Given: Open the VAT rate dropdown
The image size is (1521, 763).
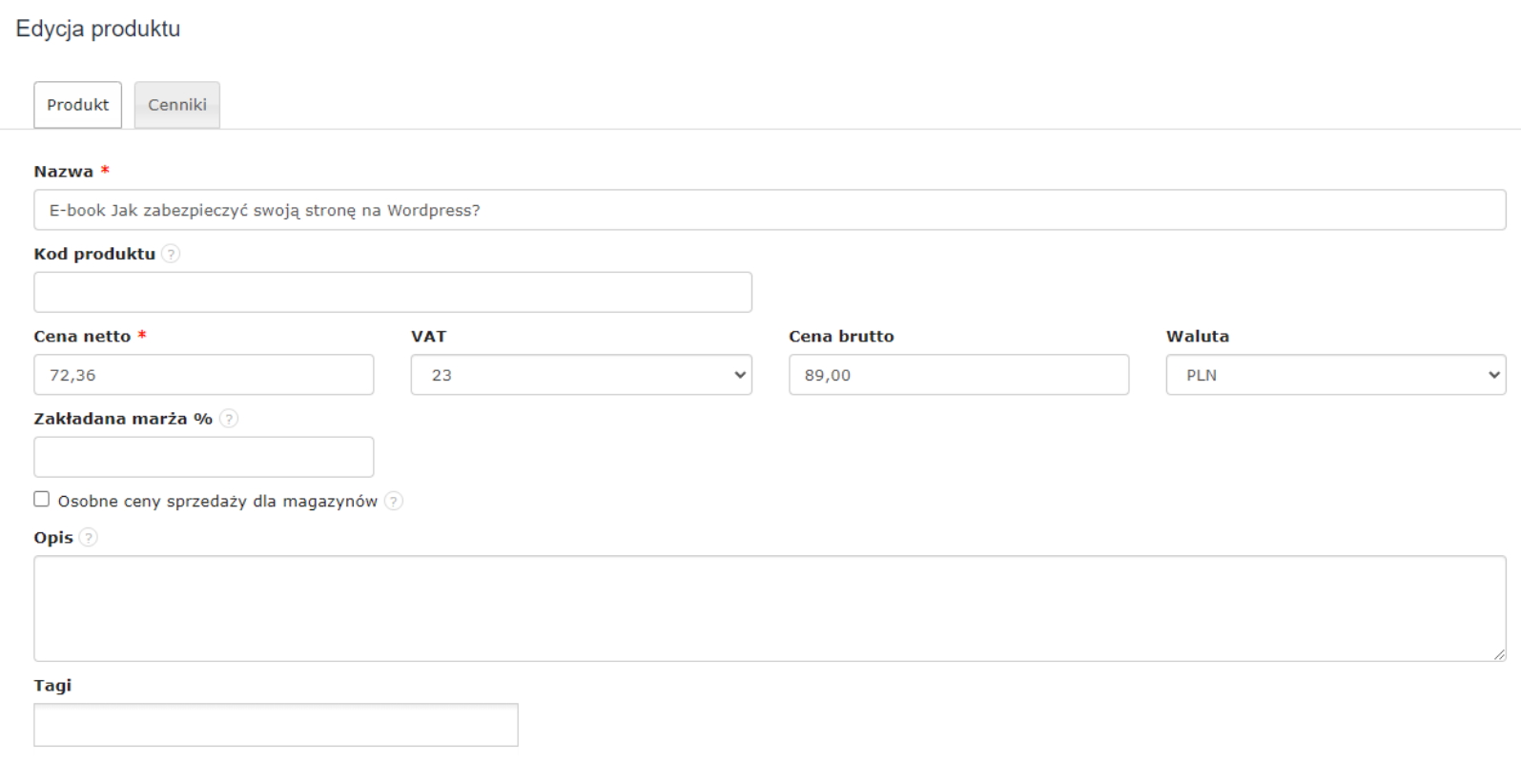Looking at the screenshot, I should click(x=581, y=375).
